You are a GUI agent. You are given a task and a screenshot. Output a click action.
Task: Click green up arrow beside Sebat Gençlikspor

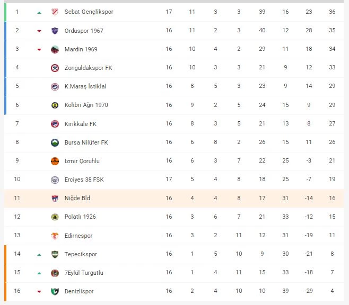point(39,13)
